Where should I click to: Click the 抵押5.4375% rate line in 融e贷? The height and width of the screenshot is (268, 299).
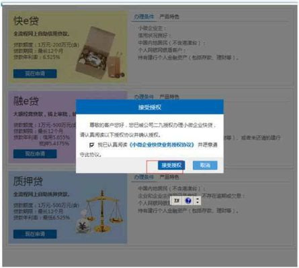click(x=54, y=143)
